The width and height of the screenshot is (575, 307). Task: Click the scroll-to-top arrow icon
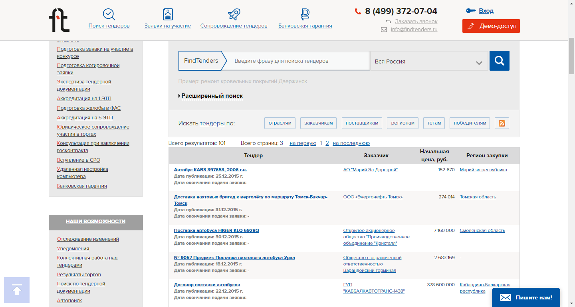pyautogui.click(x=17, y=290)
